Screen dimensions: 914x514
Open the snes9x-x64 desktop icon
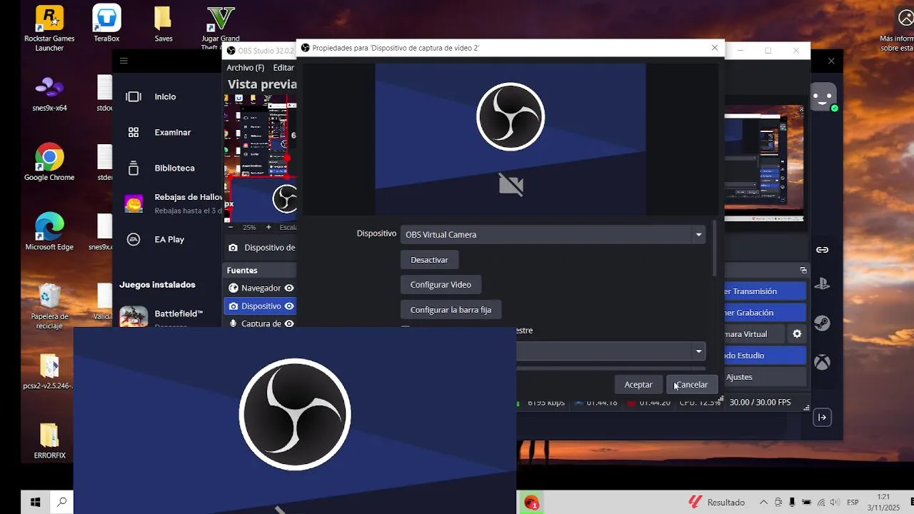[x=49, y=94]
